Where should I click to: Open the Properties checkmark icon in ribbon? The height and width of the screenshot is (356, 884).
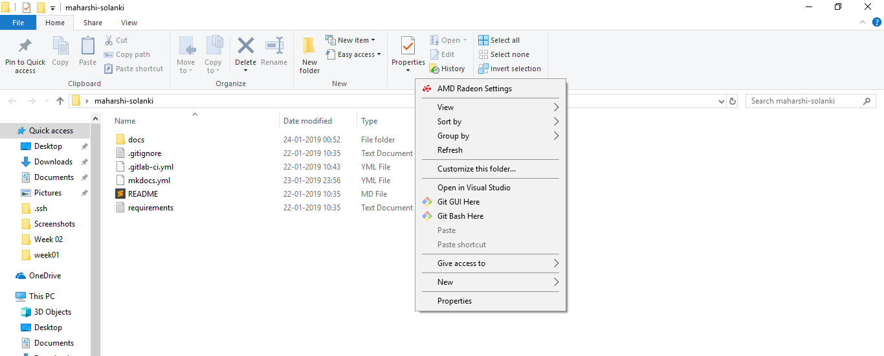pyautogui.click(x=408, y=47)
